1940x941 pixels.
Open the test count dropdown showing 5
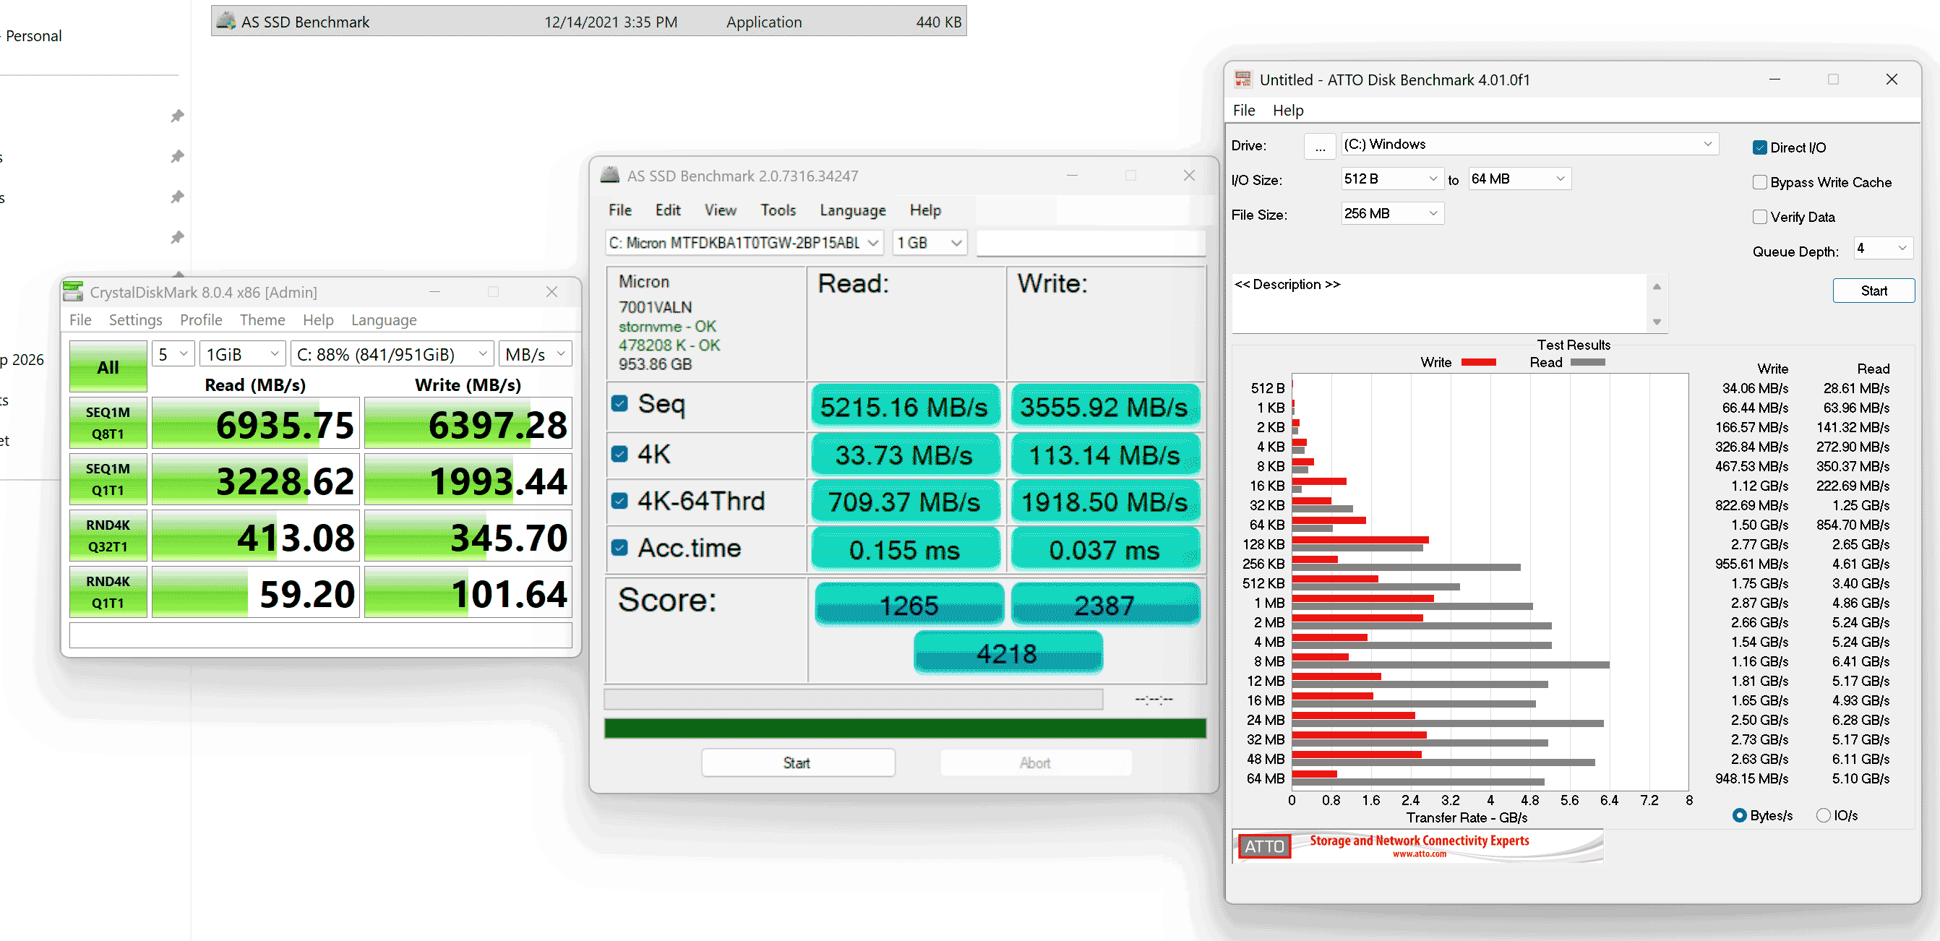pyautogui.click(x=174, y=354)
